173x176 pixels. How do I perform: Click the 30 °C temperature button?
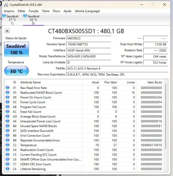(16, 71)
